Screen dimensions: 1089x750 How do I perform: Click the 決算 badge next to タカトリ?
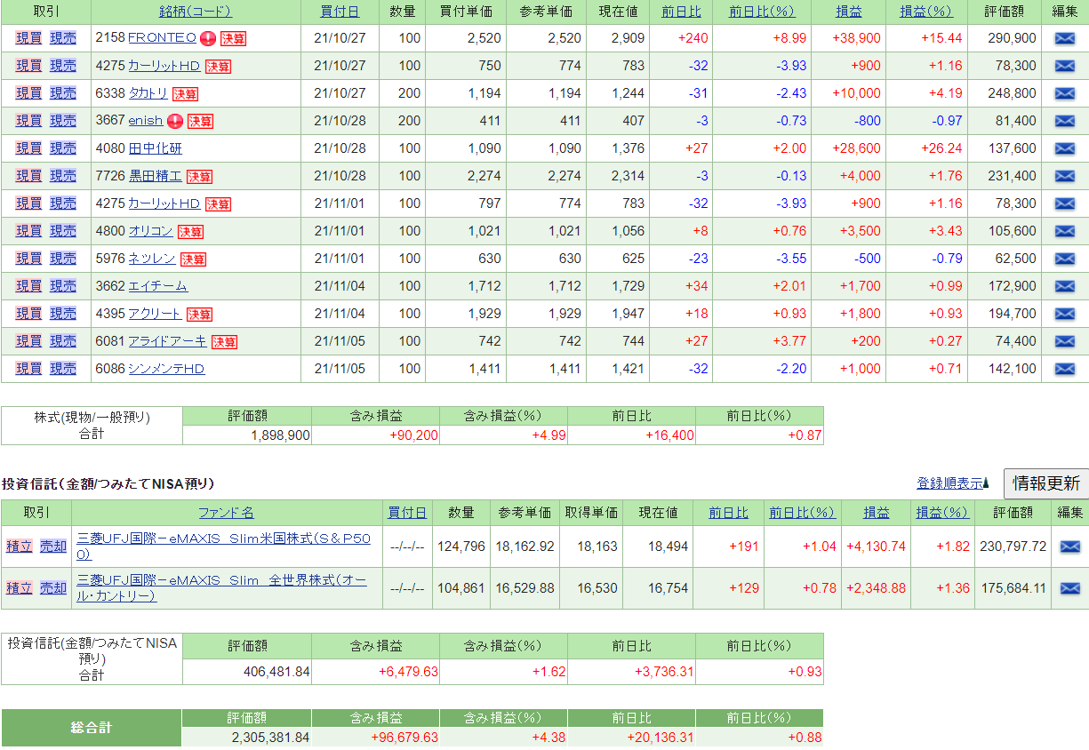click(185, 94)
